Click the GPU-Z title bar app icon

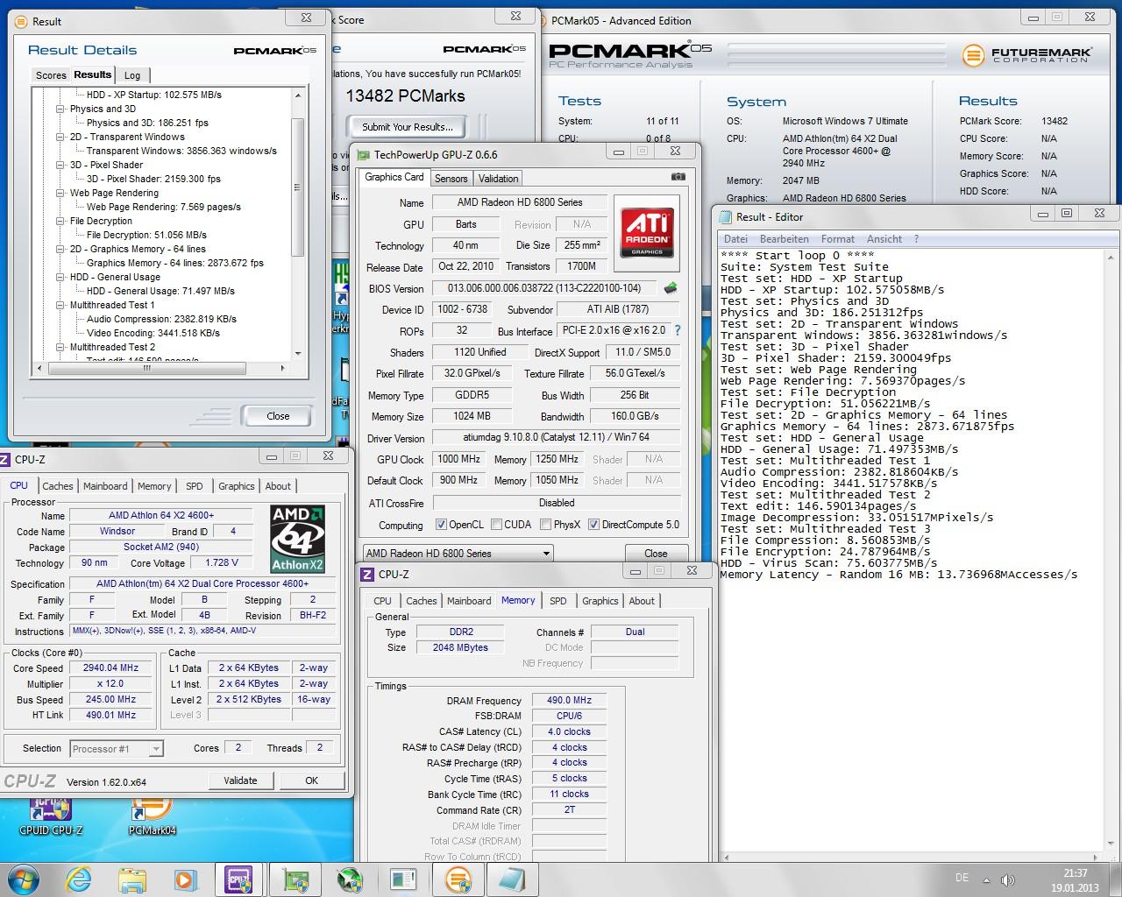click(364, 155)
